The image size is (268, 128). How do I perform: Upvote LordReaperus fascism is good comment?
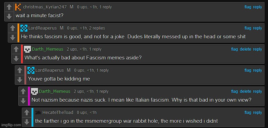(x=13, y=28)
